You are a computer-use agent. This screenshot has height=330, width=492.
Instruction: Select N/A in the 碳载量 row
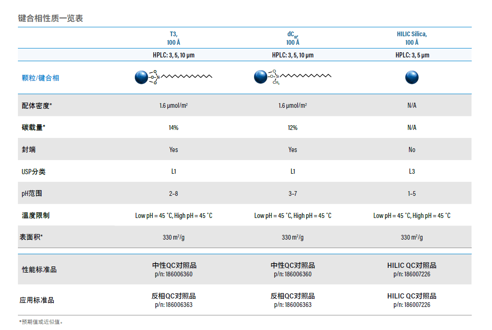coord(412,128)
